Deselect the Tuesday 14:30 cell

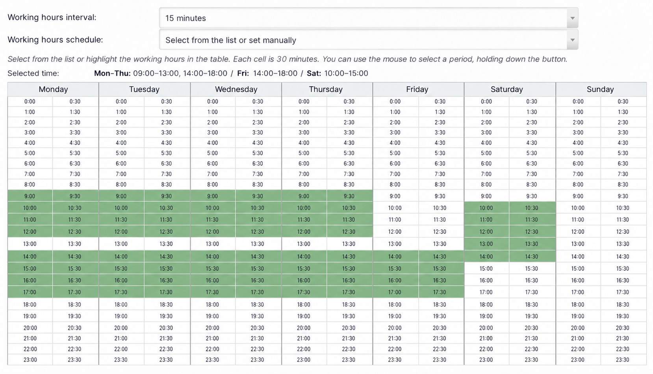click(166, 257)
